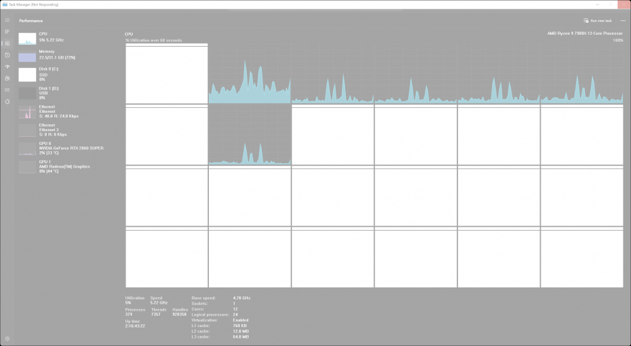Open the Startup apps page icon
This screenshot has height=346, width=631.
coord(7,67)
